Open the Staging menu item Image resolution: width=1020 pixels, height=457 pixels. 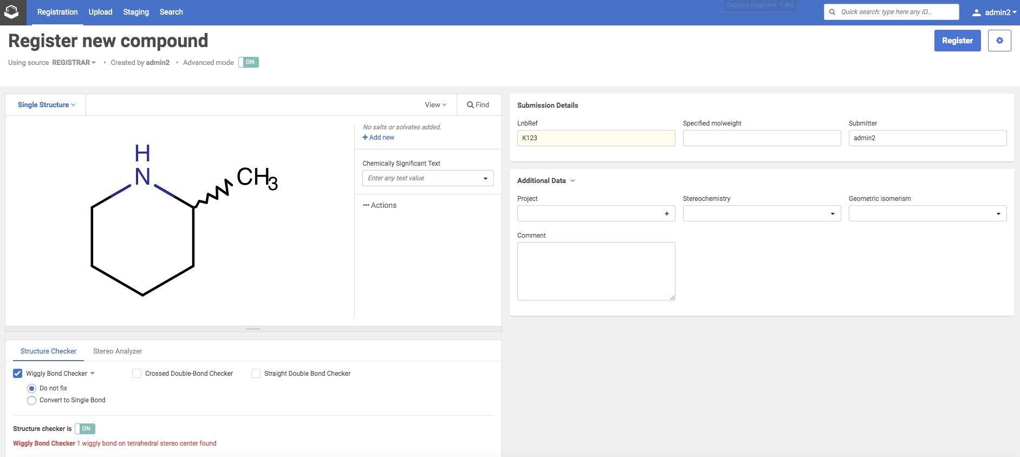pos(136,12)
